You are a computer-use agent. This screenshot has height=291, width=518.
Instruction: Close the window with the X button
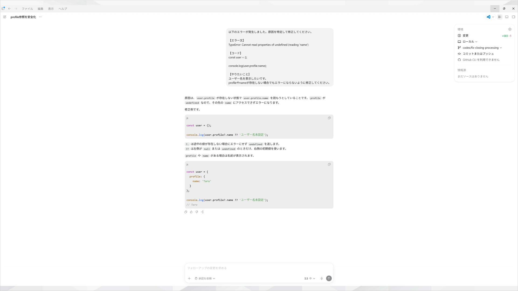(513, 9)
